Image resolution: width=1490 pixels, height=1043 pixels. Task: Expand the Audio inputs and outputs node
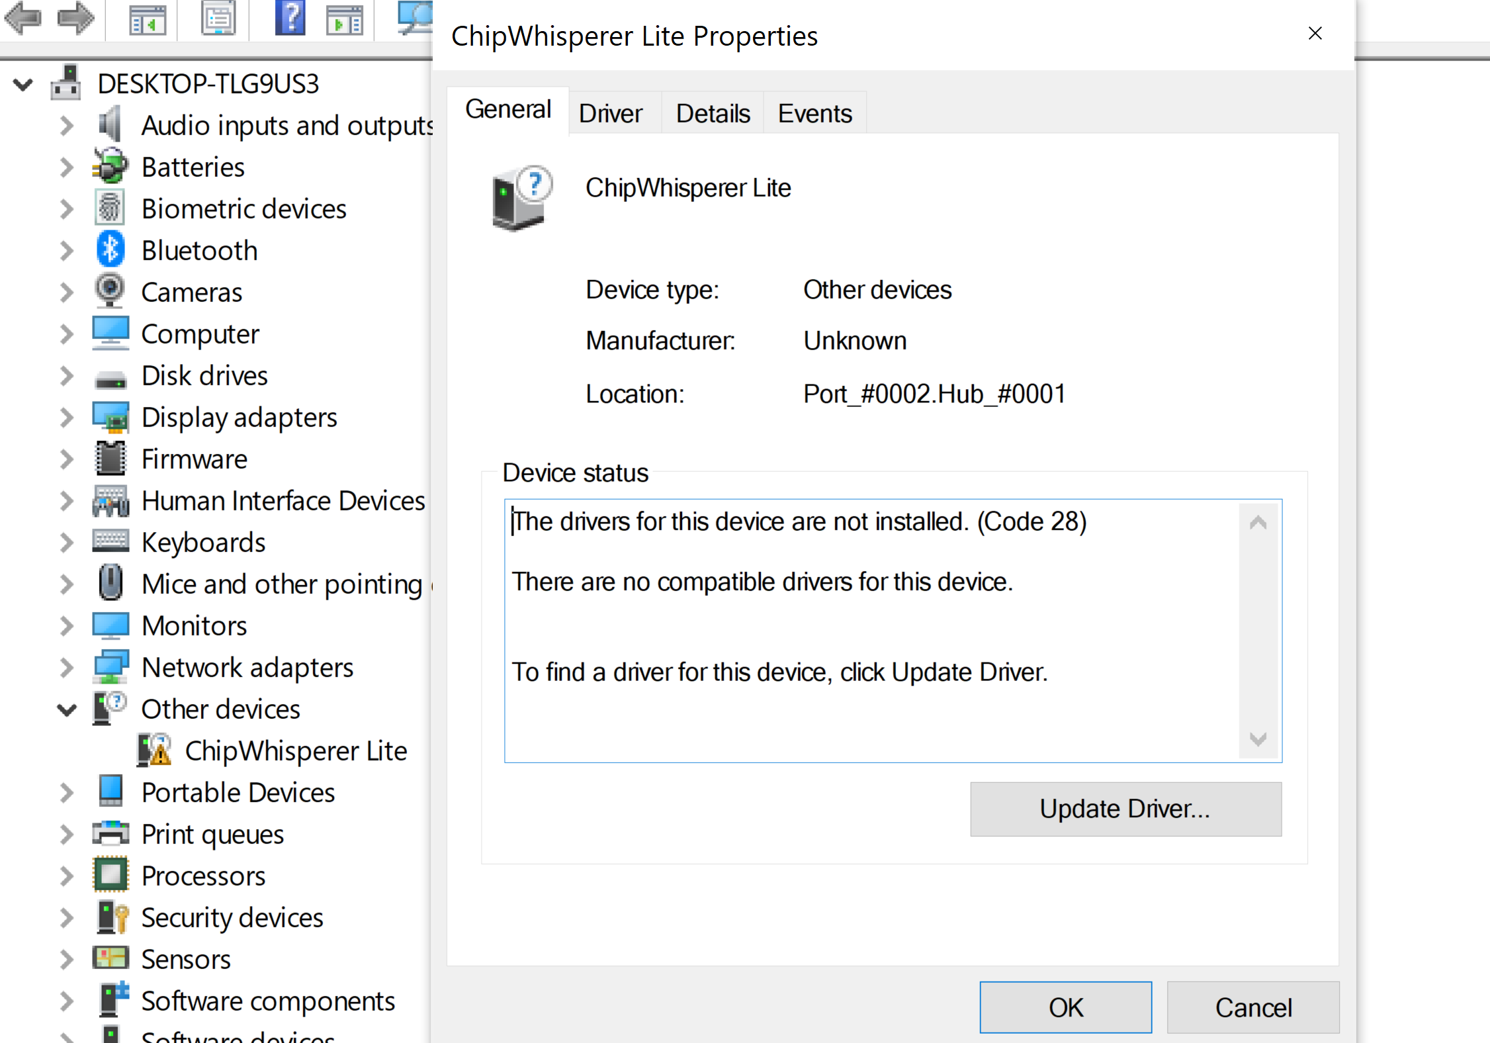pos(66,125)
